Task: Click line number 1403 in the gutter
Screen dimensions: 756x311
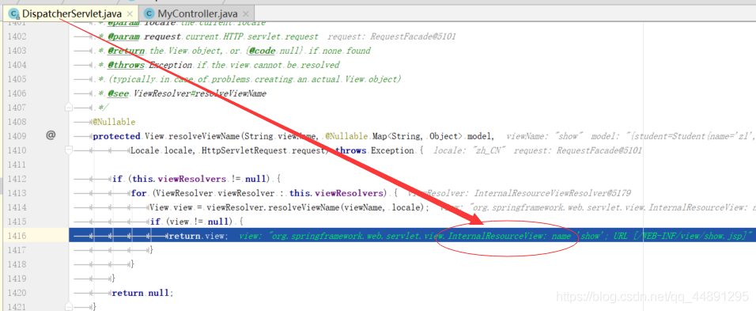Action: (x=17, y=51)
